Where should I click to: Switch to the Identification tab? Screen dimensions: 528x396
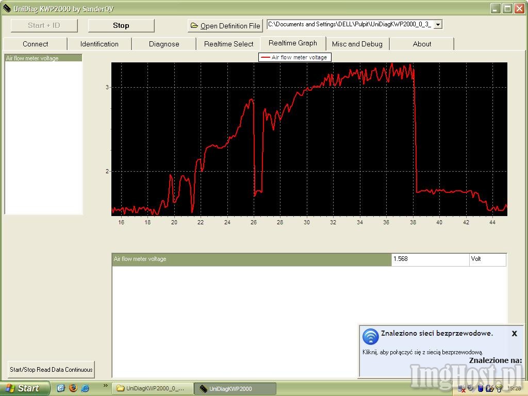click(x=100, y=44)
